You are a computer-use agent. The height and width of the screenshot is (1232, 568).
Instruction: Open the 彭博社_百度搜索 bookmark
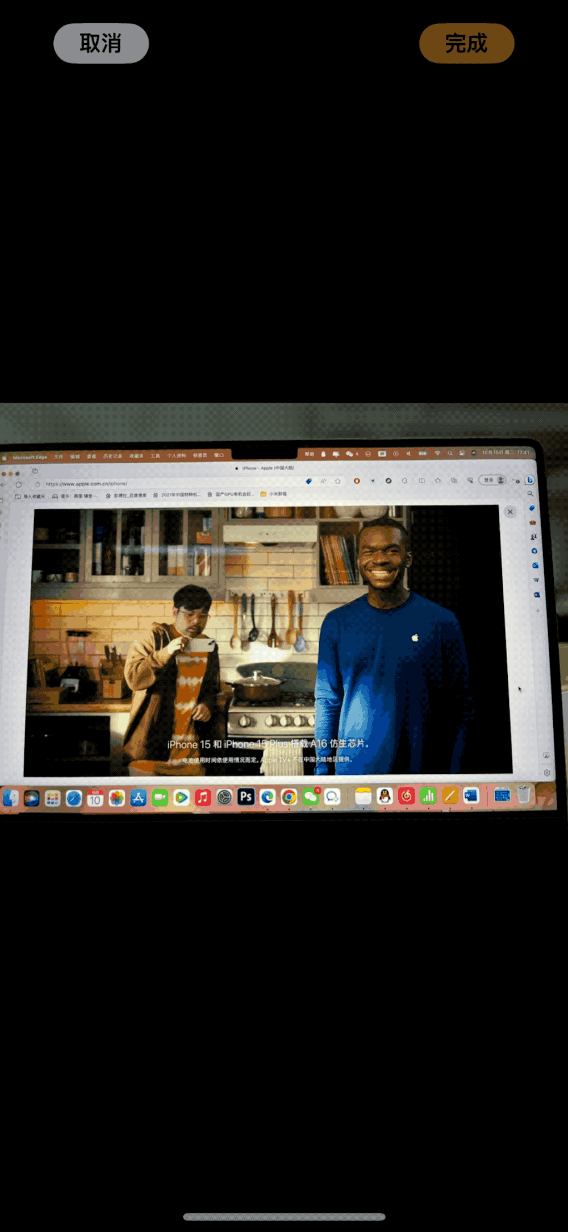pos(126,495)
